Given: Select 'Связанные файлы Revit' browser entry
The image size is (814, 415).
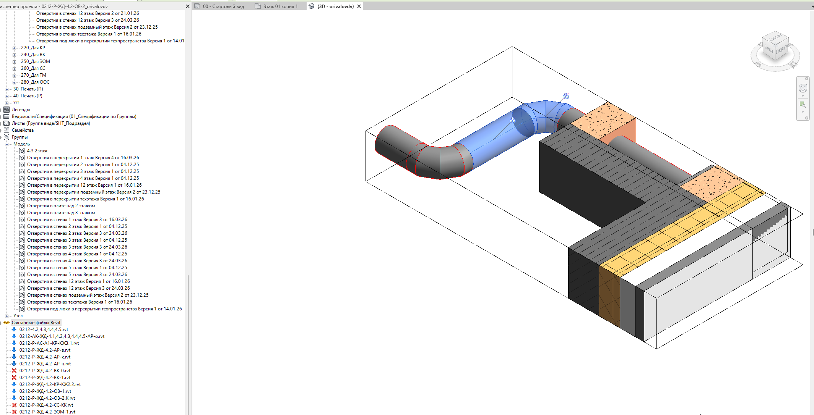Looking at the screenshot, I should (36, 323).
